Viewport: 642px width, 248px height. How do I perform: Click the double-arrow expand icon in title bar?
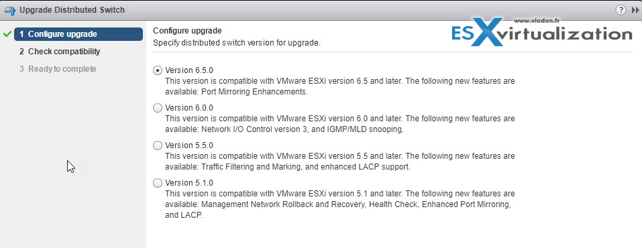pyautogui.click(x=635, y=10)
